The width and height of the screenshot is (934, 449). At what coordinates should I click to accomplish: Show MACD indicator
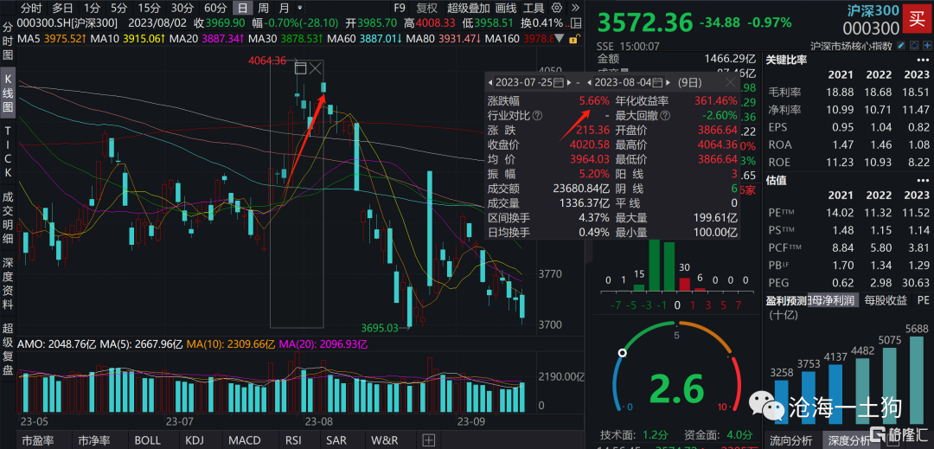coord(245,440)
